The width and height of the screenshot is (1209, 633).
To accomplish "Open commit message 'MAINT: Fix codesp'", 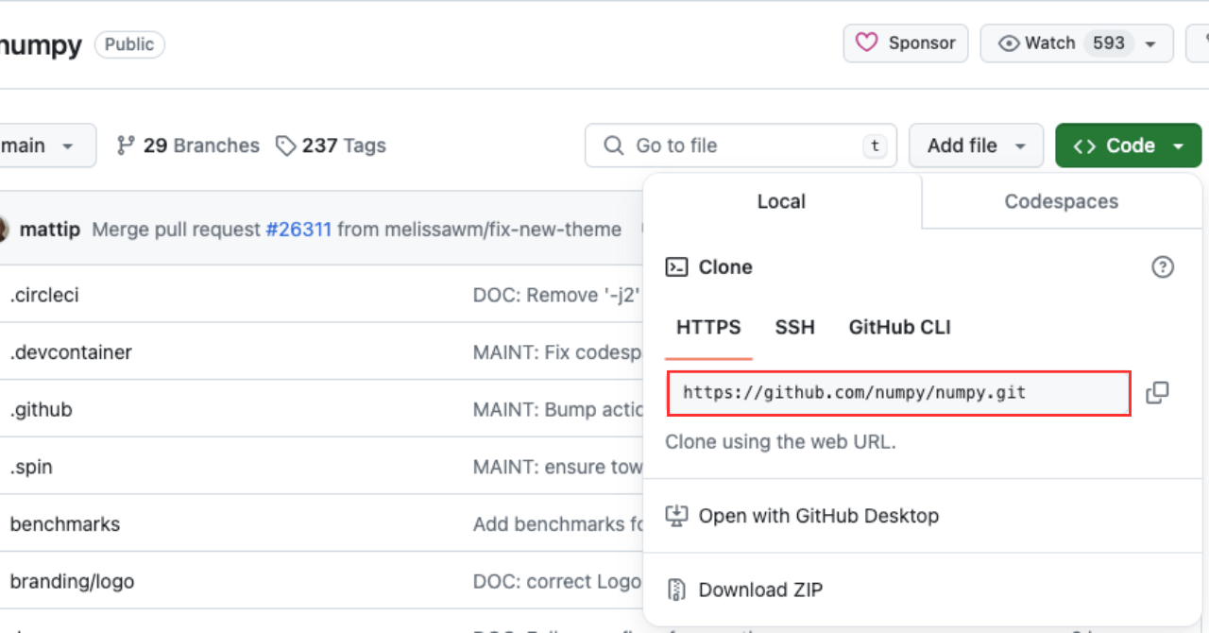I will [x=557, y=352].
